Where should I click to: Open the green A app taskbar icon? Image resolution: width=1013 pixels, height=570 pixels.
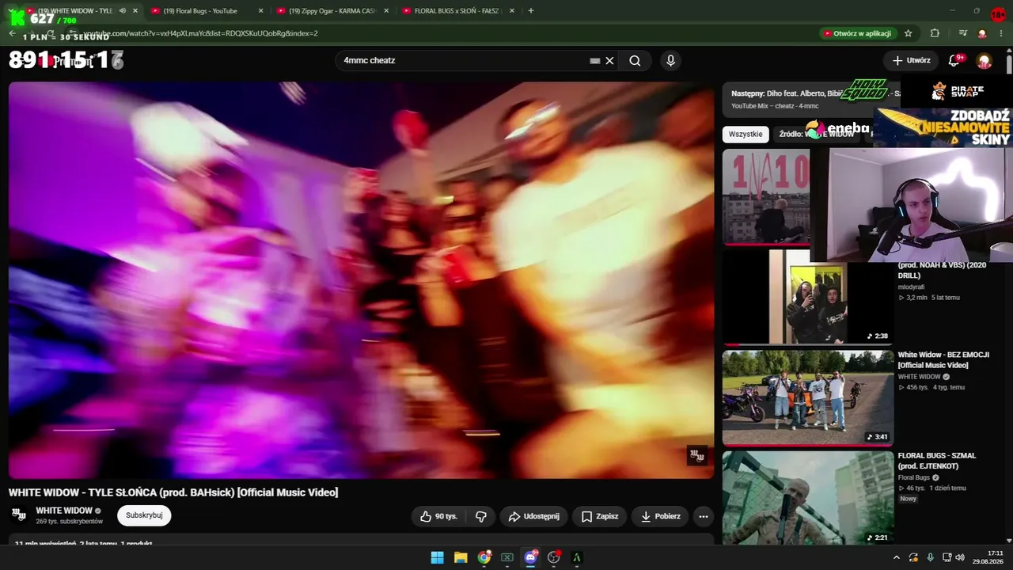click(577, 557)
